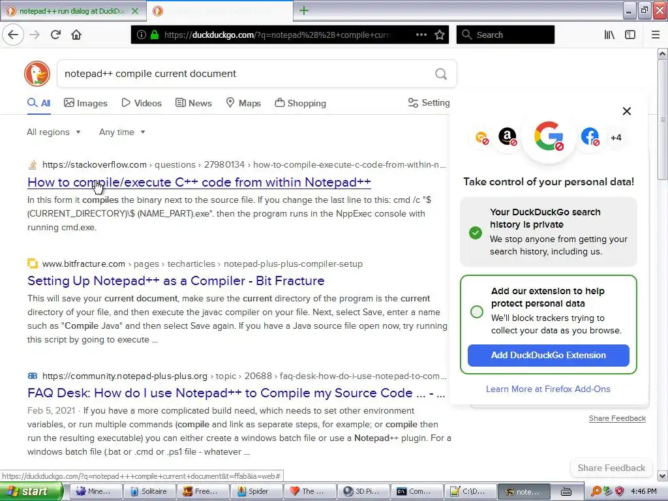This screenshot has width=668, height=501.
Task: Submit search with magnifier icon
Action: [x=441, y=74]
